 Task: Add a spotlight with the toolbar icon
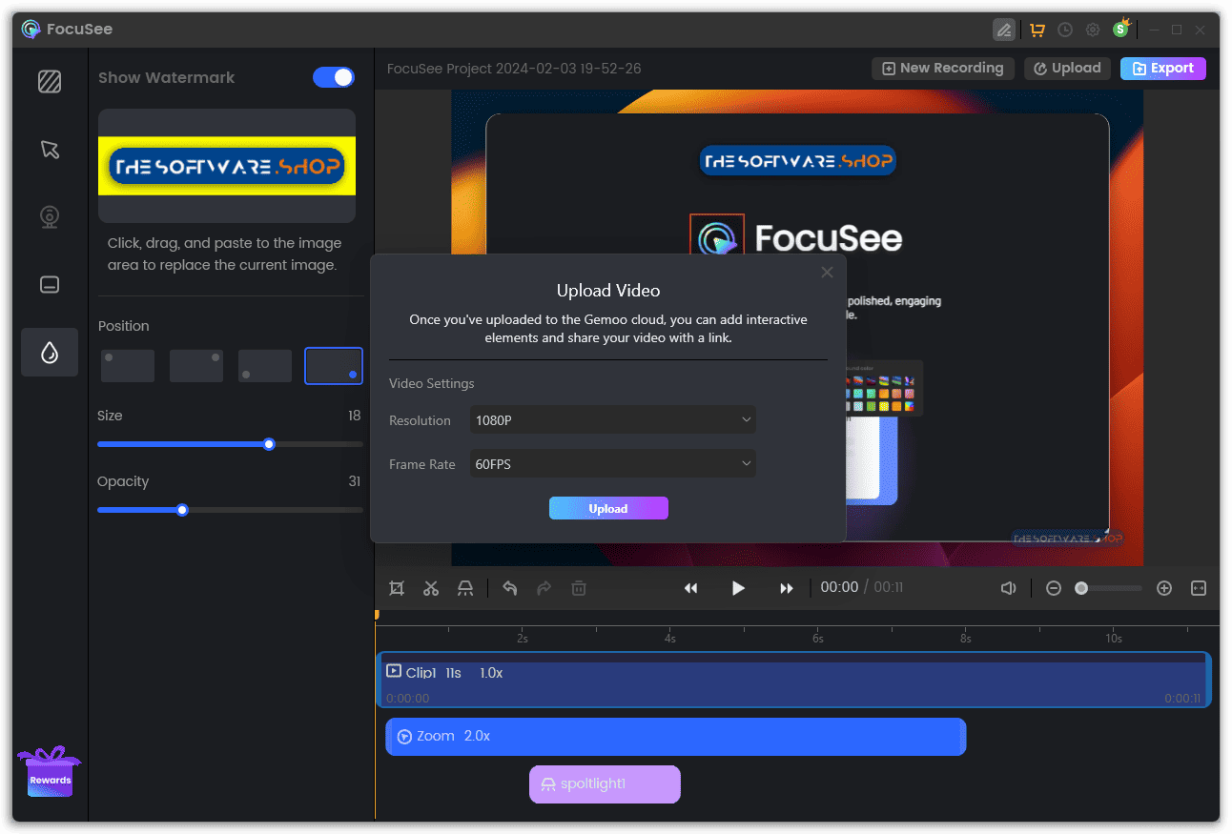pos(465,588)
